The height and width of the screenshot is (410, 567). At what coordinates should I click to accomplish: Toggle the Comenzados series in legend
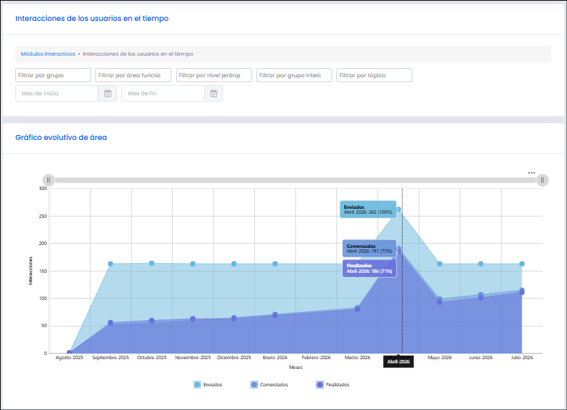[x=270, y=385]
